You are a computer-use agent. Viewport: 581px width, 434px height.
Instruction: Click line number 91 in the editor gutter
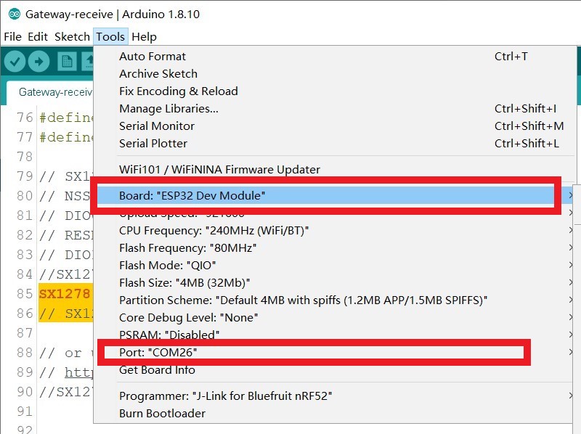[x=25, y=412]
